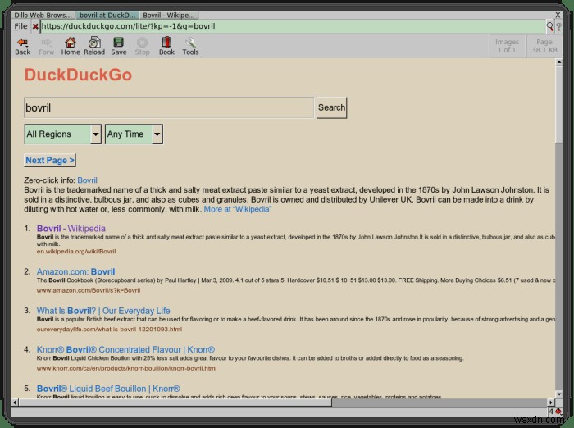This screenshot has height=428, width=574.
Task: Click the horizontal scrollbar thumb
Action: click(175, 403)
